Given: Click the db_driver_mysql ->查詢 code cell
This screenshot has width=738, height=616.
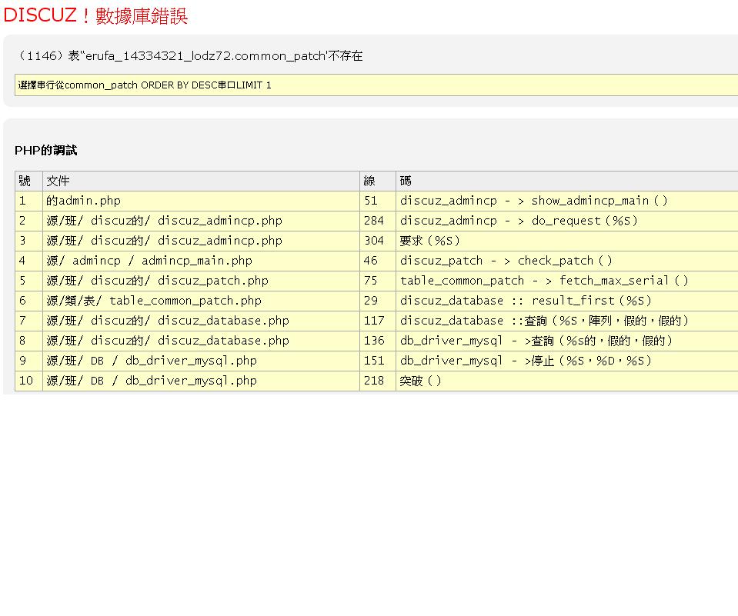Looking at the screenshot, I should point(566,341).
